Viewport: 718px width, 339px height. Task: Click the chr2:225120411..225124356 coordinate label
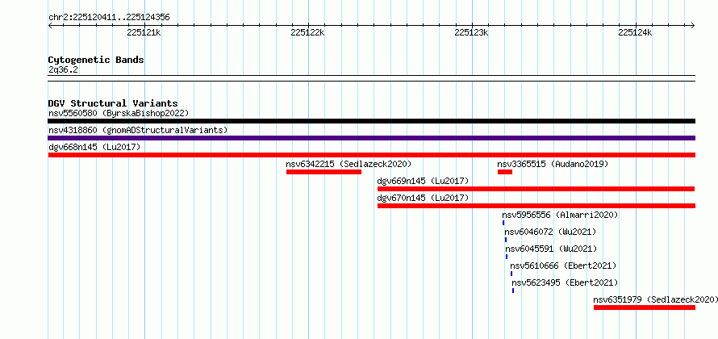109,18
